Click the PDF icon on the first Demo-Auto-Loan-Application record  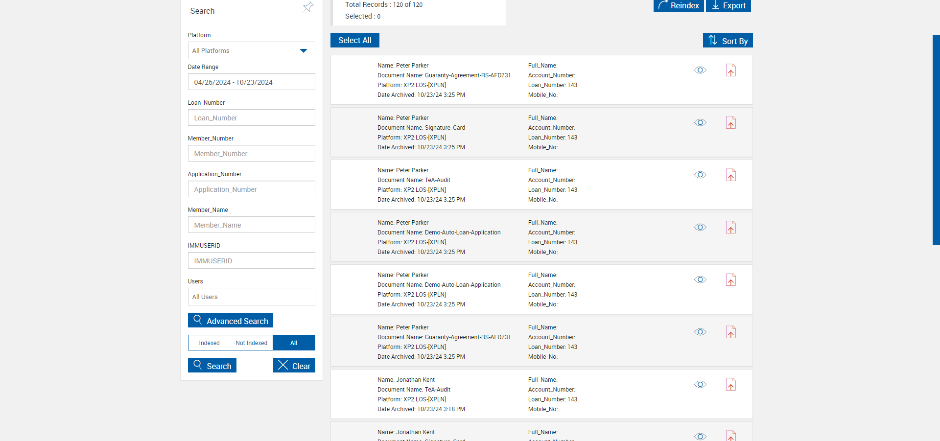point(731,228)
